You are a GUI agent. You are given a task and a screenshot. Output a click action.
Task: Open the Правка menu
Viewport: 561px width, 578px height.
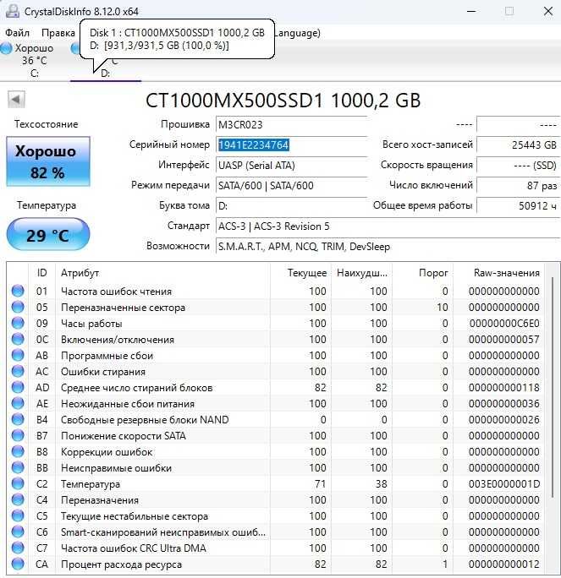click(58, 33)
